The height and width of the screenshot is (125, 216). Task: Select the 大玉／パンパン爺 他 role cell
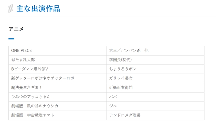click(129, 50)
